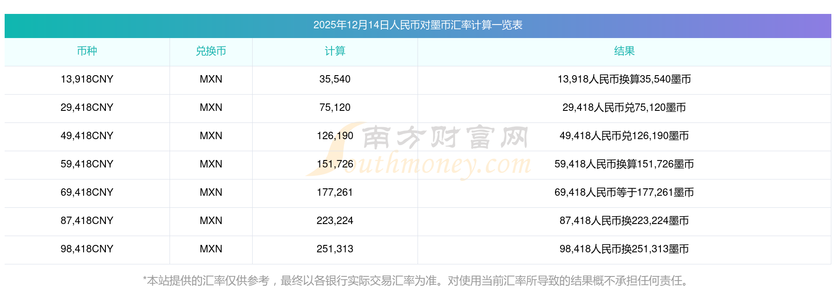Select the 29,418CNY cell
Screen dimensions: 836x295
pos(87,108)
